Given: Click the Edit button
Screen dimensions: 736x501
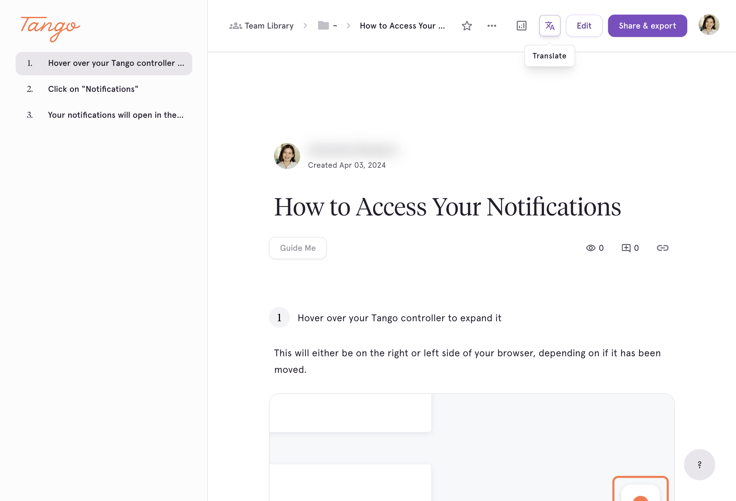Looking at the screenshot, I should pos(584,26).
